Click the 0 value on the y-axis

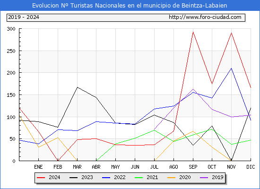[x=14, y=161]
